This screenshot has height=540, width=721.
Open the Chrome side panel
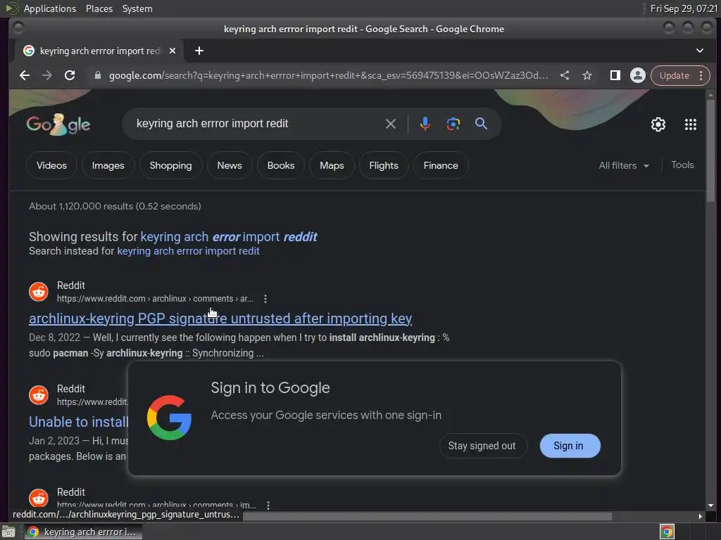pos(615,75)
